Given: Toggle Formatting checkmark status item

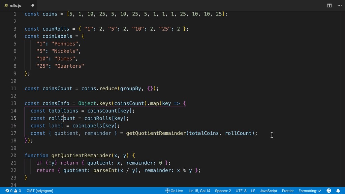Looking at the screenshot, I should click(310, 191).
